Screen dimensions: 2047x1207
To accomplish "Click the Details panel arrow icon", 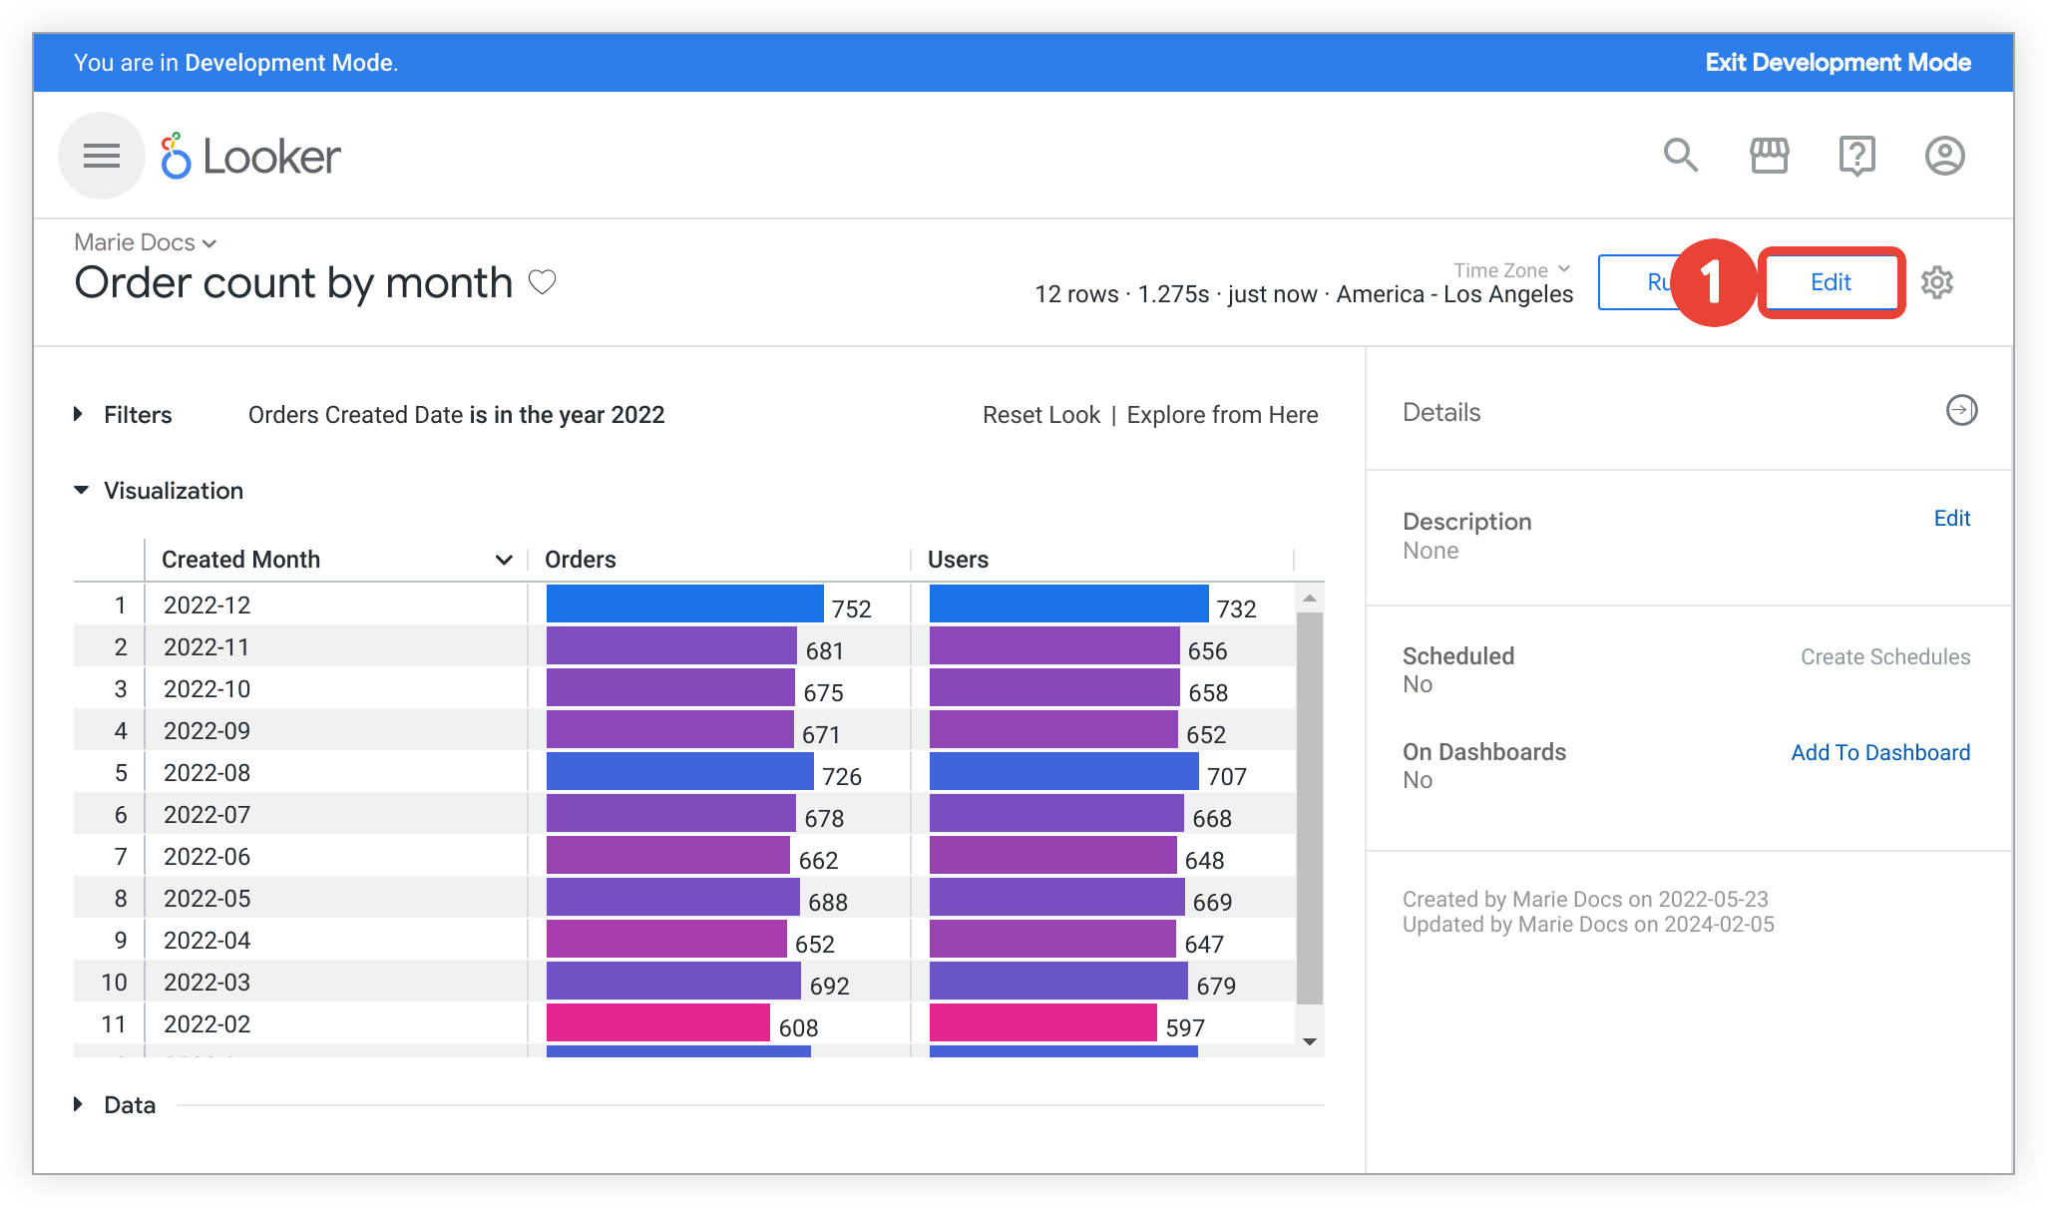I will click(x=1958, y=410).
